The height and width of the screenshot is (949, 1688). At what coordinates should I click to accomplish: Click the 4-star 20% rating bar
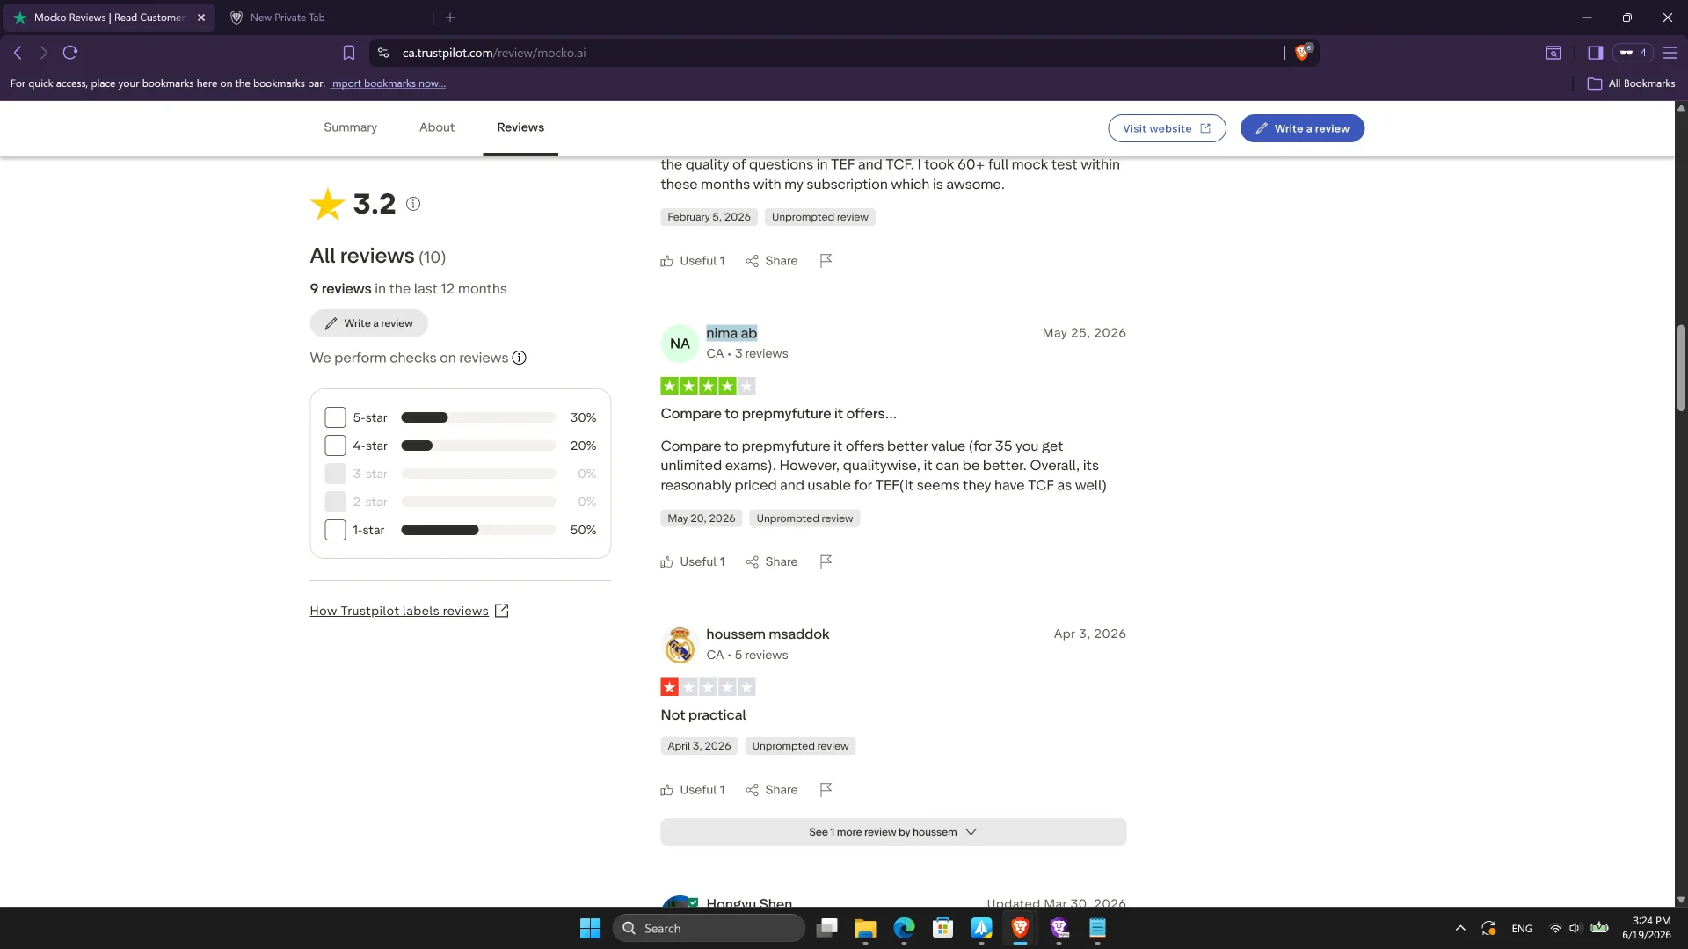click(478, 446)
